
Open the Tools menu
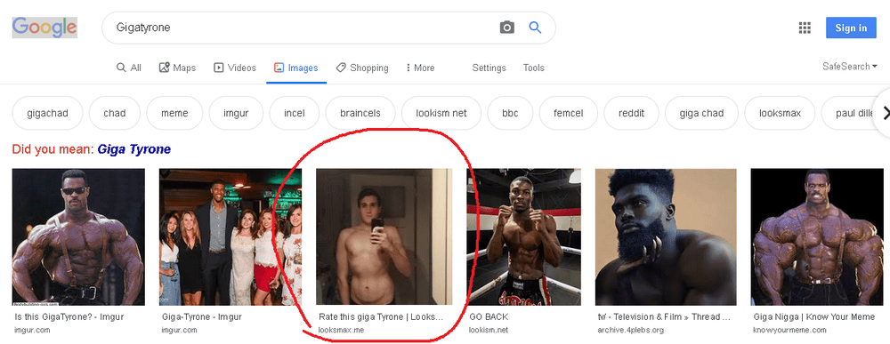(x=533, y=68)
